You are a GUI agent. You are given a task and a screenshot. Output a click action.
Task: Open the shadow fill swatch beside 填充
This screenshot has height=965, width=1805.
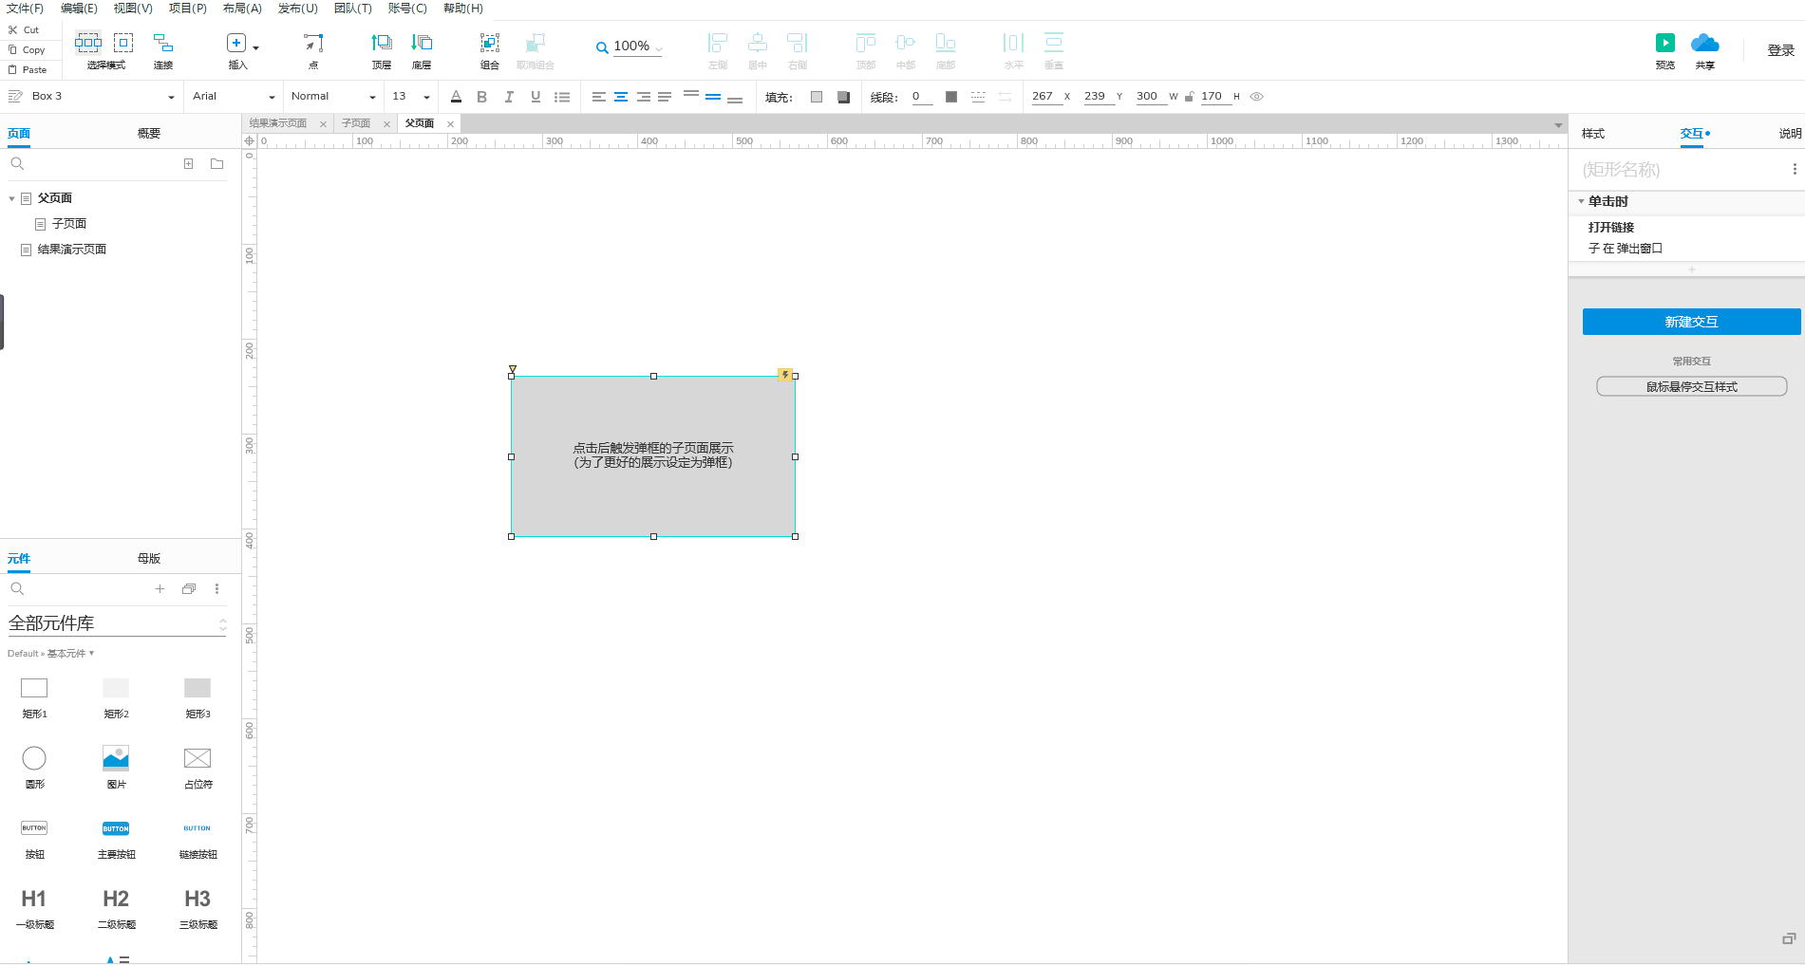click(x=843, y=97)
